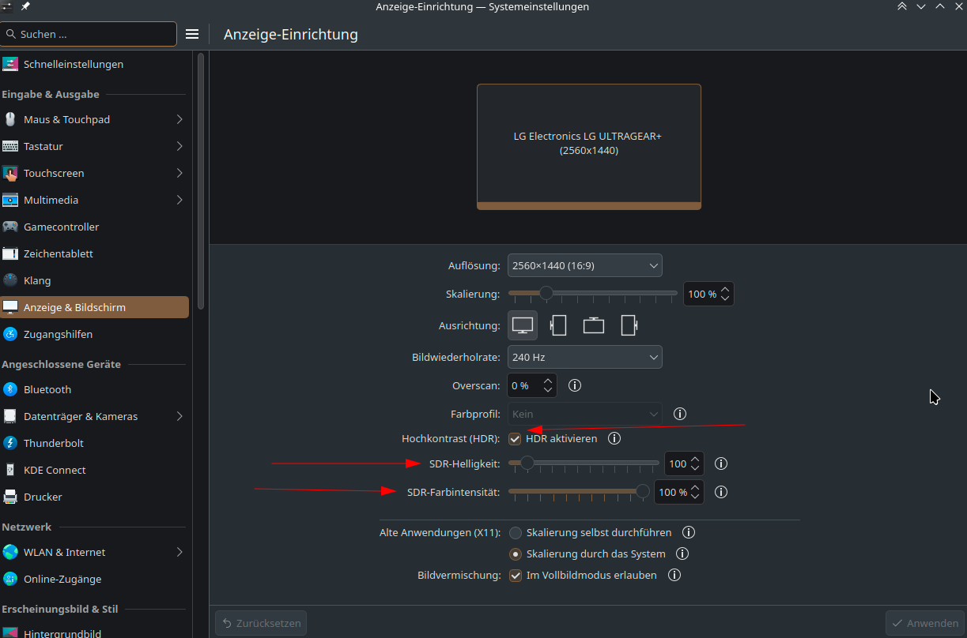The height and width of the screenshot is (638, 967).
Task: Open Drucker printer settings
Action: [x=95, y=497]
